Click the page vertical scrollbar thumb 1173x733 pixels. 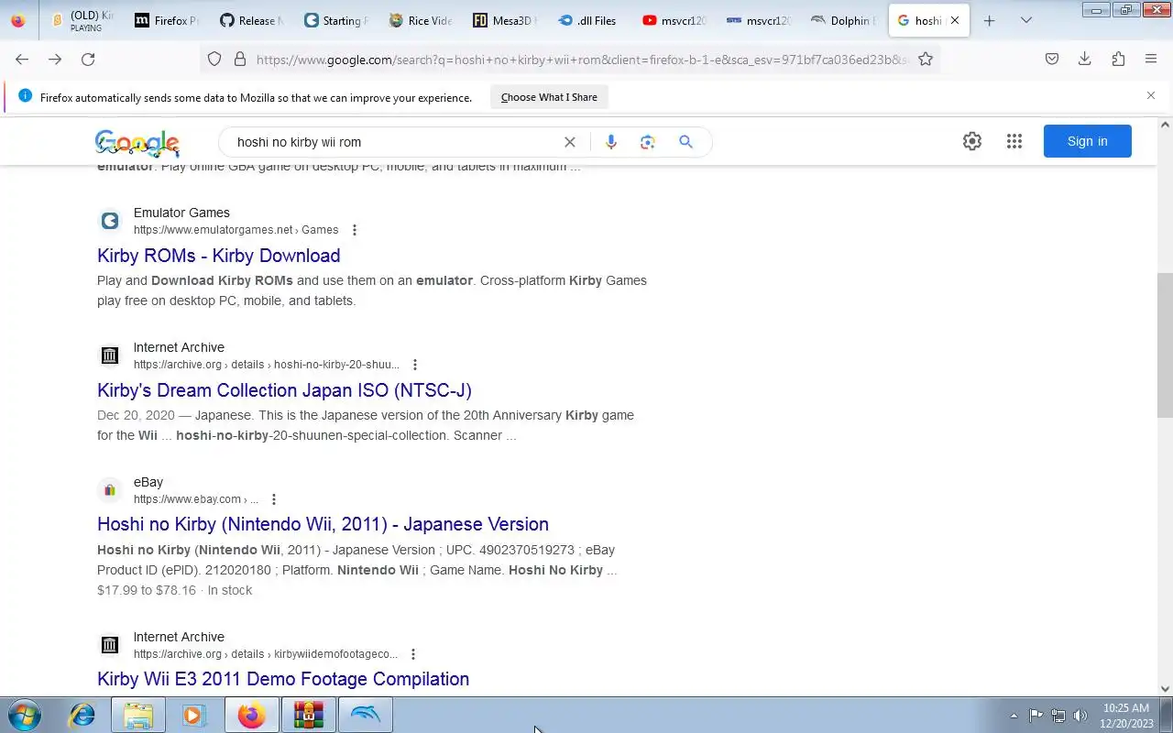tap(1166, 345)
